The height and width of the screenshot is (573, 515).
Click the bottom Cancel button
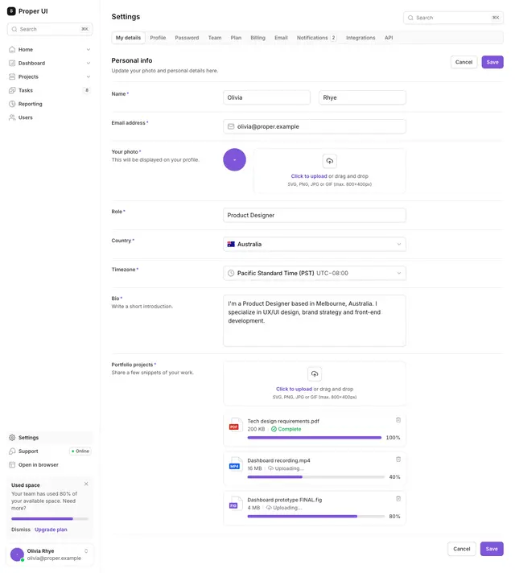tap(462, 549)
